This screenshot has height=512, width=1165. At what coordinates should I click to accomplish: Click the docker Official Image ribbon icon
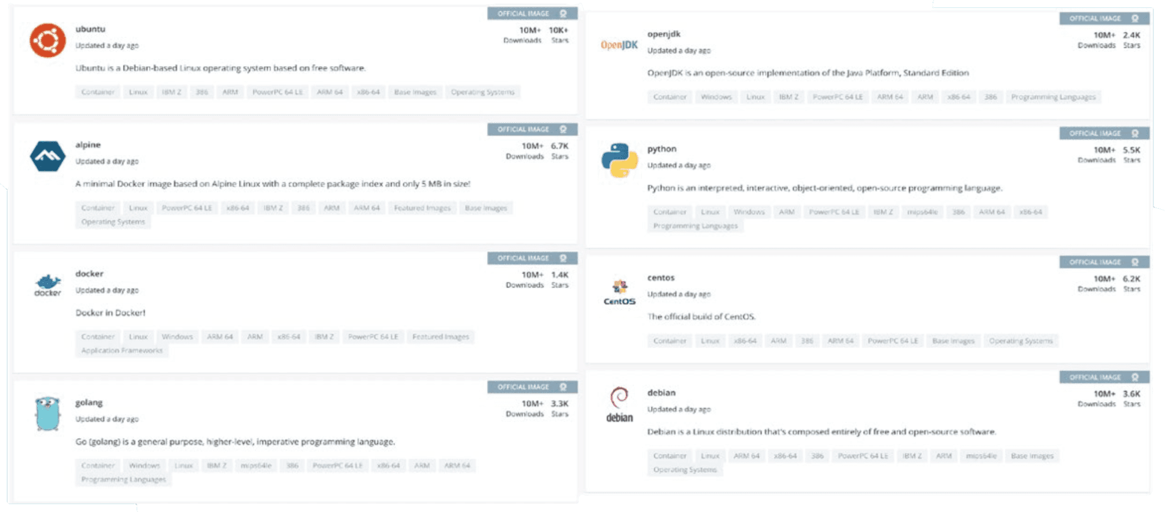click(563, 258)
